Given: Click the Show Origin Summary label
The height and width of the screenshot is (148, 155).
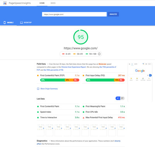Looking at the screenshot, I should tap(49, 89).
